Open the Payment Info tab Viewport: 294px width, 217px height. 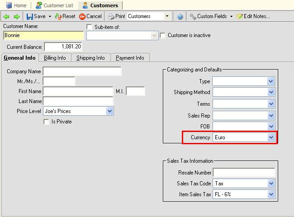click(130, 58)
